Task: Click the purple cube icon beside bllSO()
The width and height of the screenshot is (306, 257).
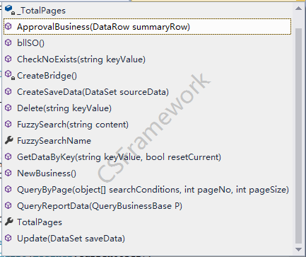Action: (x=8, y=42)
